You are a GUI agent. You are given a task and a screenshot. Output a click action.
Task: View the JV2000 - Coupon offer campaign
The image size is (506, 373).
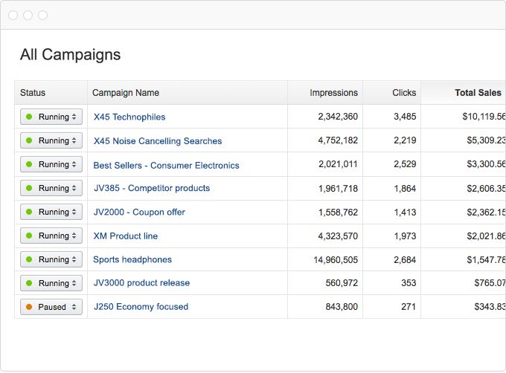pyautogui.click(x=139, y=212)
